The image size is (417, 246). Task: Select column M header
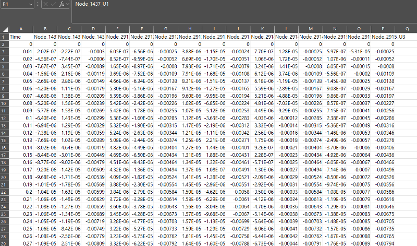[311, 29]
